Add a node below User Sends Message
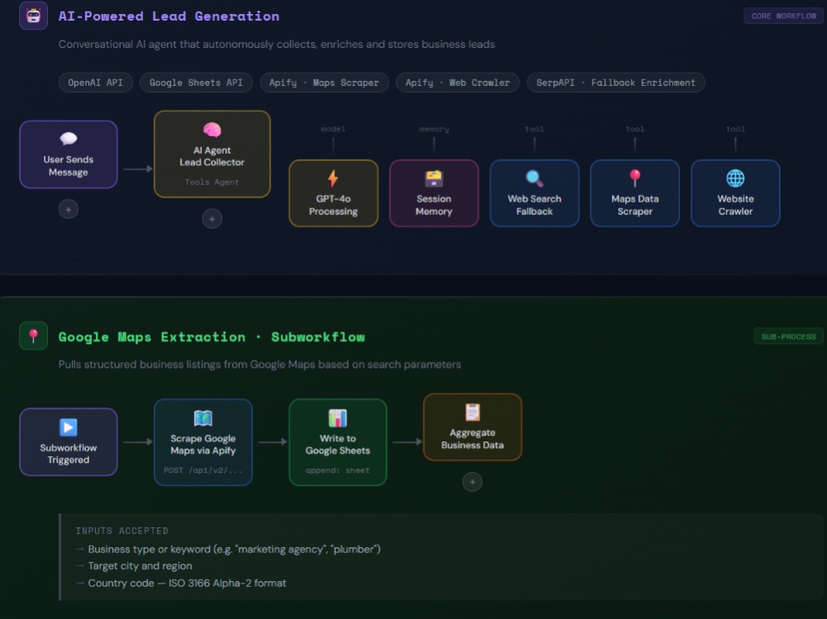 click(69, 209)
